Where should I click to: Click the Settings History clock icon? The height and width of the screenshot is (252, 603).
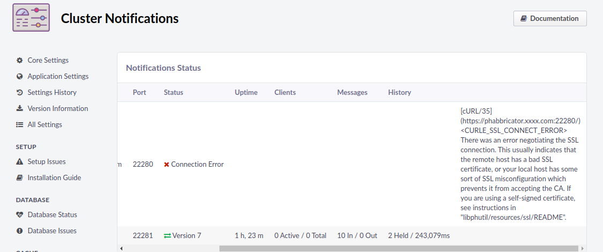pos(20,93)
